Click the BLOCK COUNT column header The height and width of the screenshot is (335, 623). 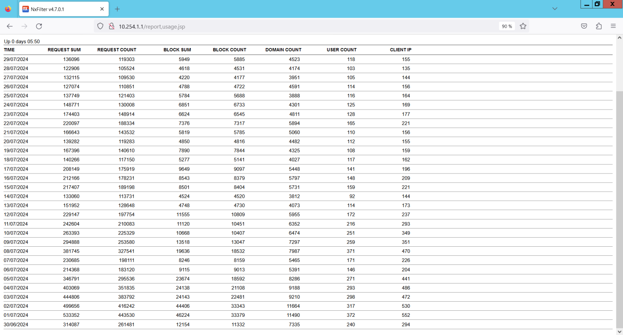[x=229, y=50]
